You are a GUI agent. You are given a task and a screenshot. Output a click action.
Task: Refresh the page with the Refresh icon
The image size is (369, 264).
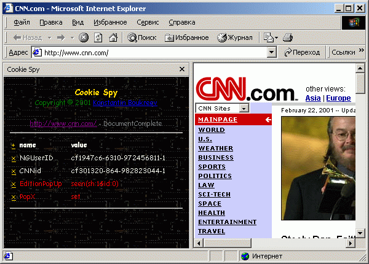point(98,37)
